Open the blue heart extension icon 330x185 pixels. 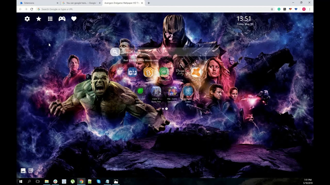(x=296, y=9)
